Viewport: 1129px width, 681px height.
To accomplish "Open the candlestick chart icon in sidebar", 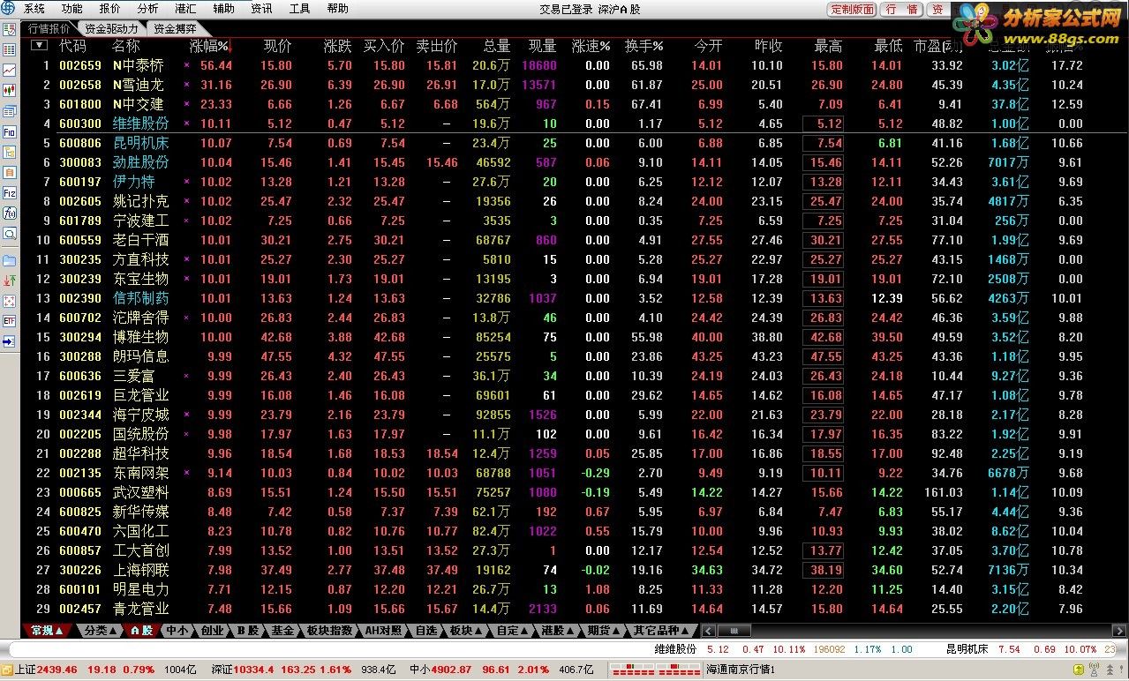I will (9, 91).
